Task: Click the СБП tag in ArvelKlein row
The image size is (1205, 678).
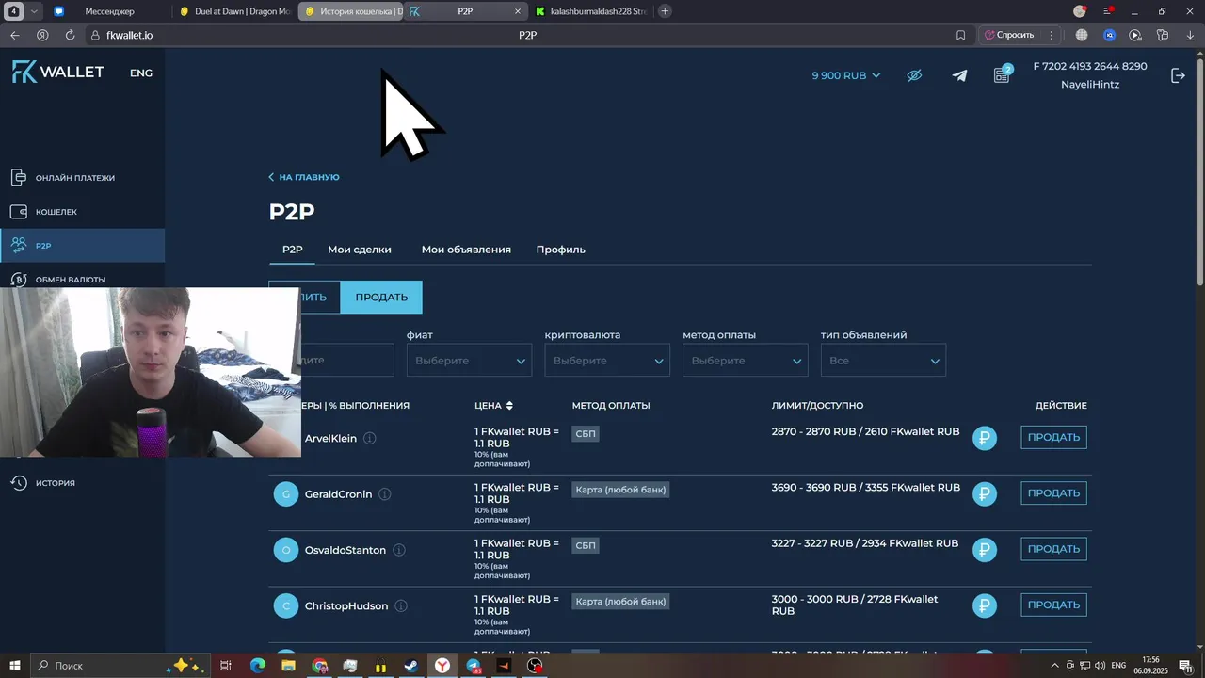Action: pyautogui.click(x=586, y=434)
